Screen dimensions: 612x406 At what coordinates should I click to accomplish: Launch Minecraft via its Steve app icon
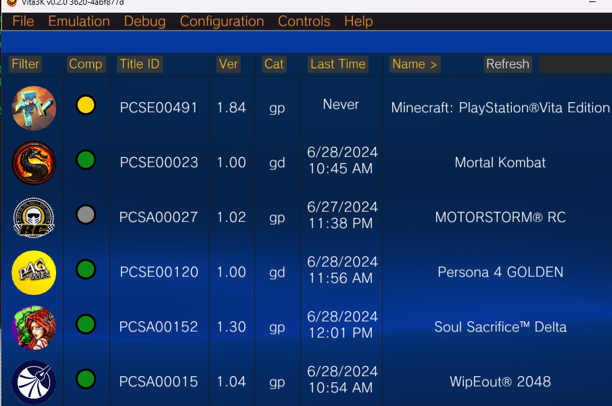tap(34, 108)
